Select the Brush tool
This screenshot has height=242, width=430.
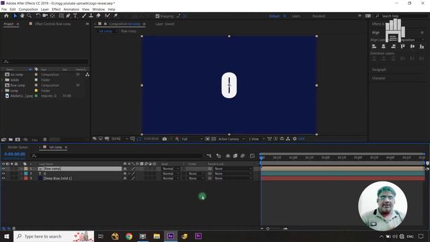84,16
